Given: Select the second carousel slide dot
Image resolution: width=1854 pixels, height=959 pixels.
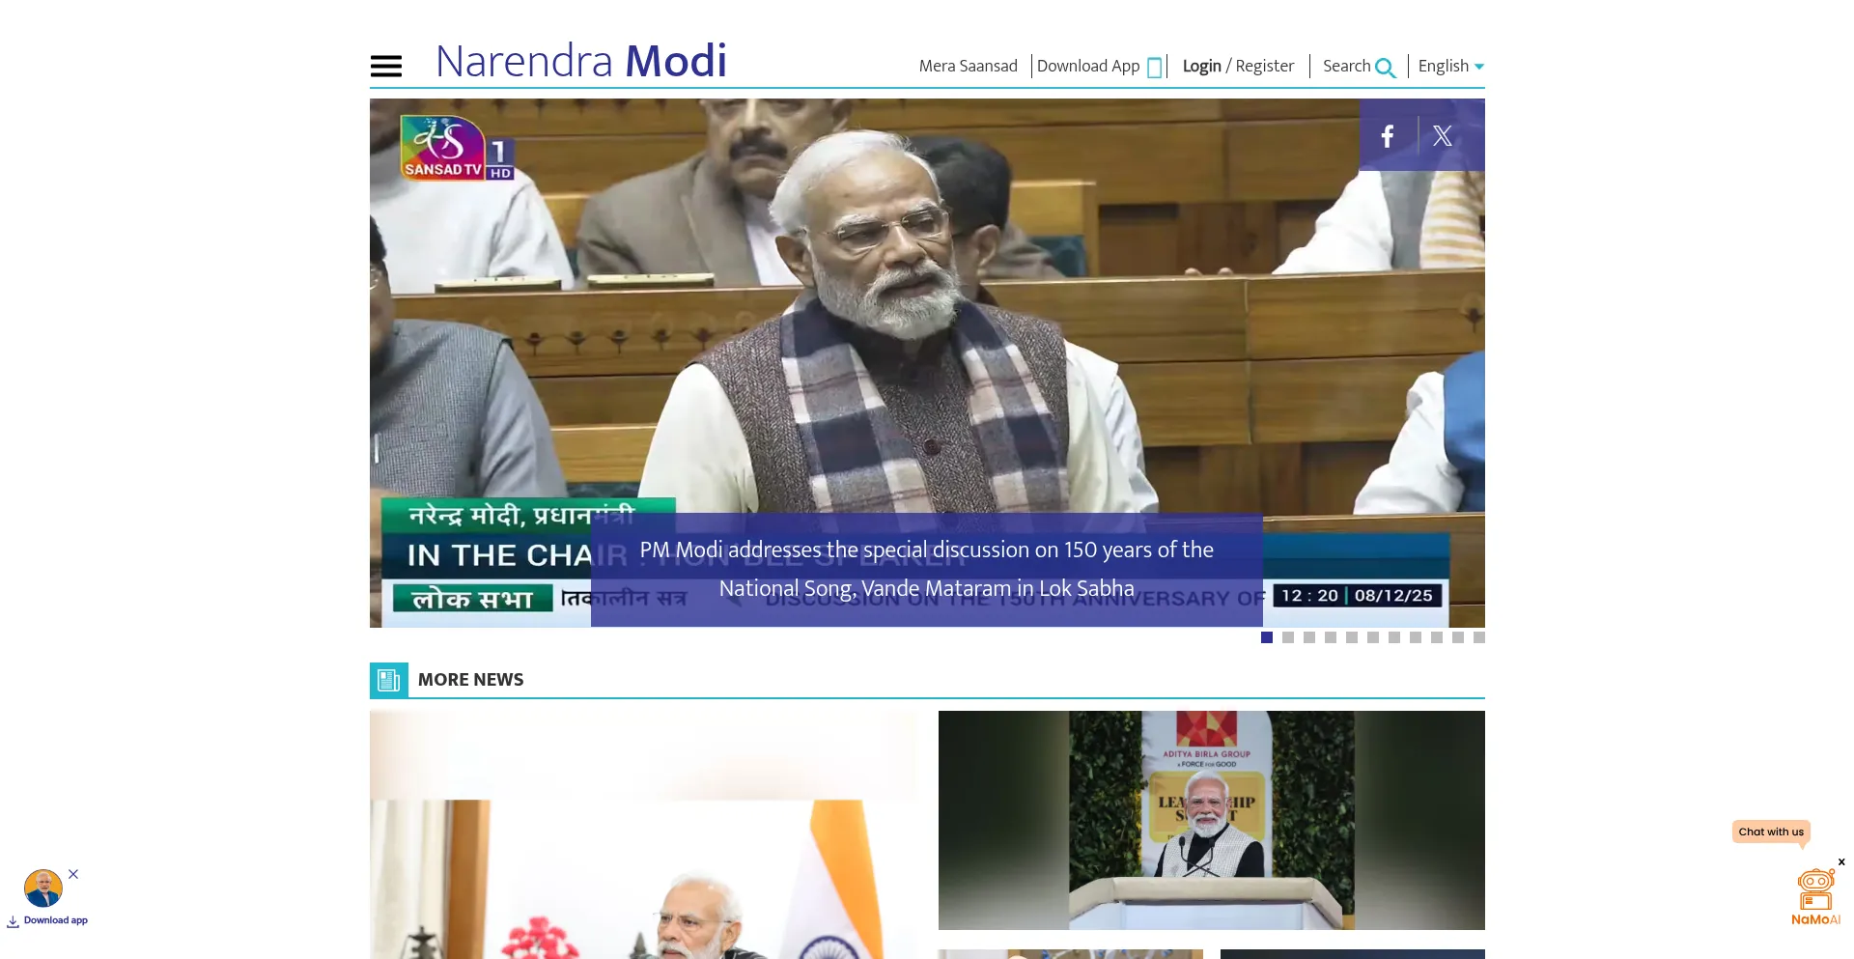Looking at the screenshot, I should 1288,637.
